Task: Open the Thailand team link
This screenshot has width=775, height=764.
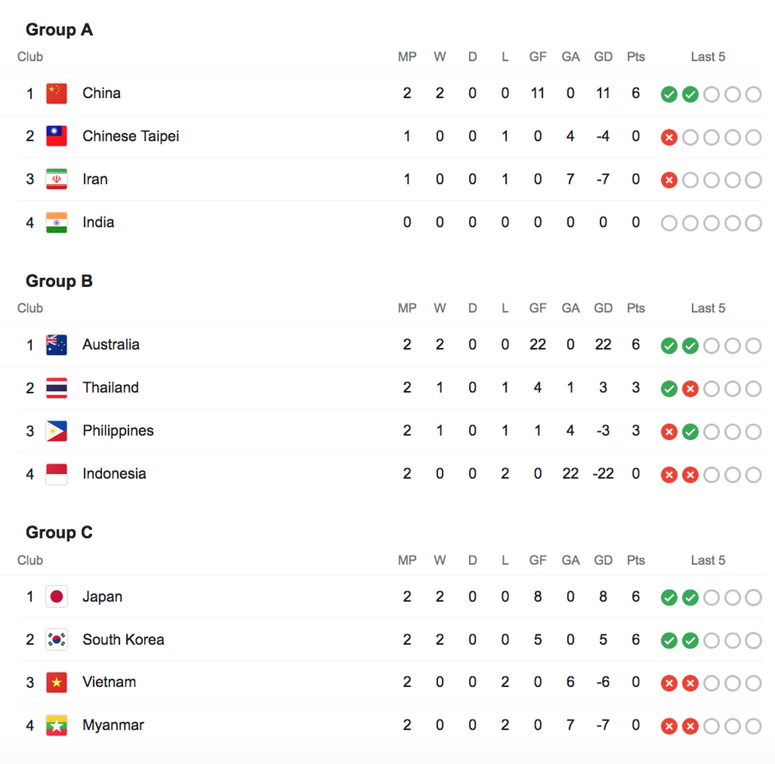Action: coord(110,388)
